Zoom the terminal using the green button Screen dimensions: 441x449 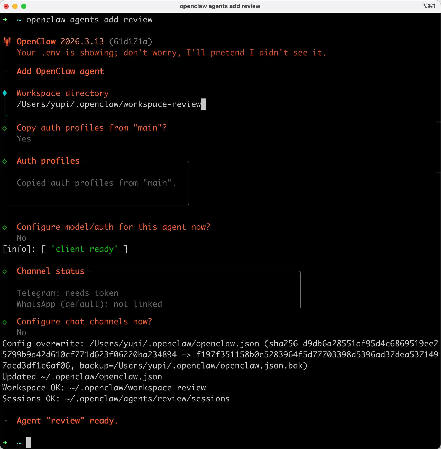point(24,6)
